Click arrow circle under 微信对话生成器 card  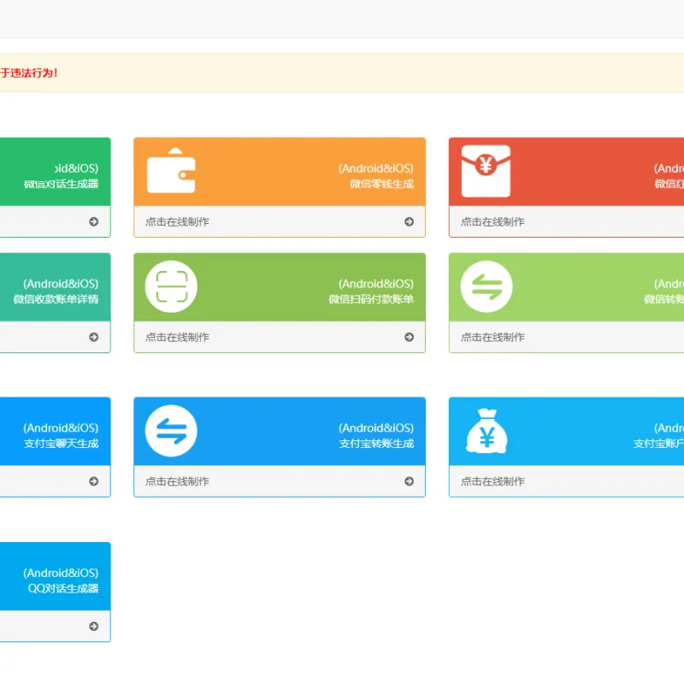click(93, 221)
